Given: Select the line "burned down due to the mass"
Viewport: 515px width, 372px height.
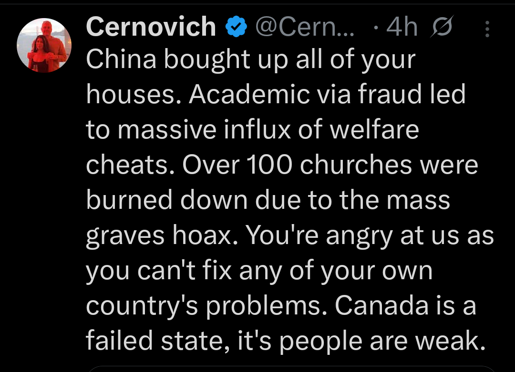Looking at the screenshot, I should (x=268, y=199).
